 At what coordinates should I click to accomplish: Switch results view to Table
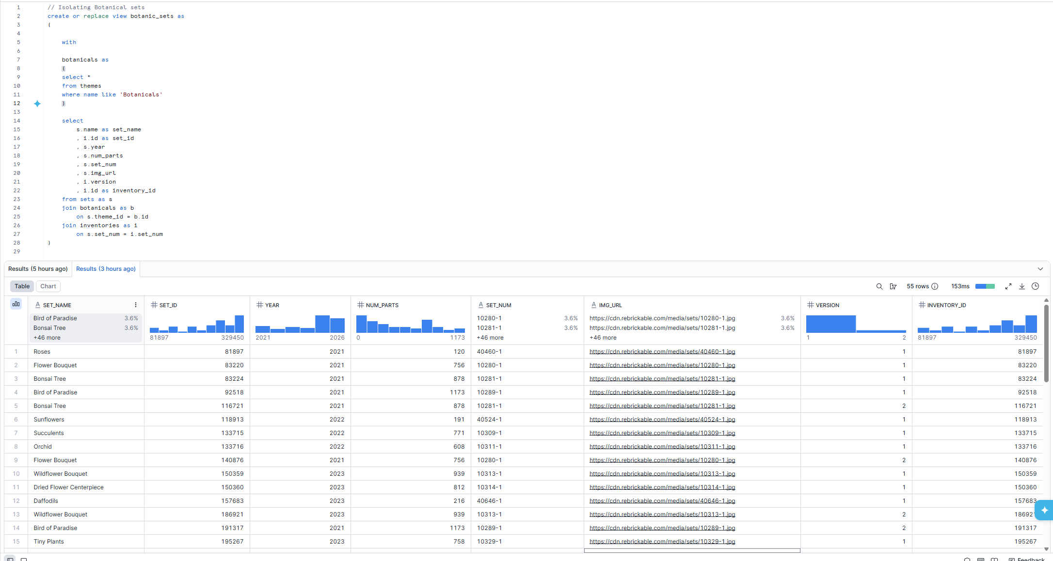click(22, 286)
